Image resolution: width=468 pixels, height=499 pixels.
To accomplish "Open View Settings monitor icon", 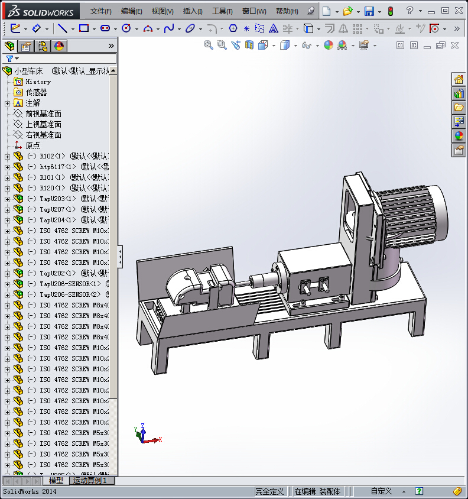I will 364,45.
